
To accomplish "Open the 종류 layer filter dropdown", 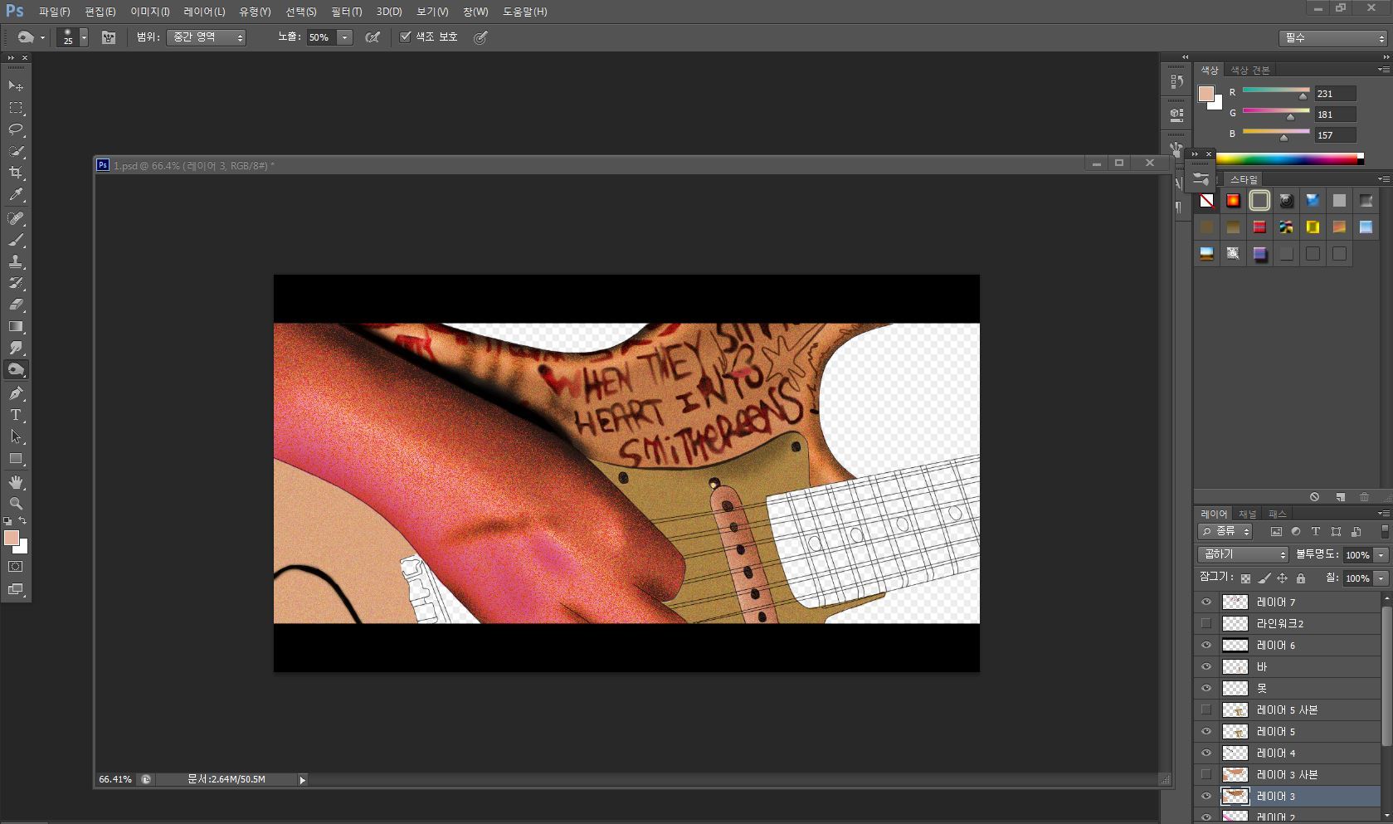I will 1225,532.
